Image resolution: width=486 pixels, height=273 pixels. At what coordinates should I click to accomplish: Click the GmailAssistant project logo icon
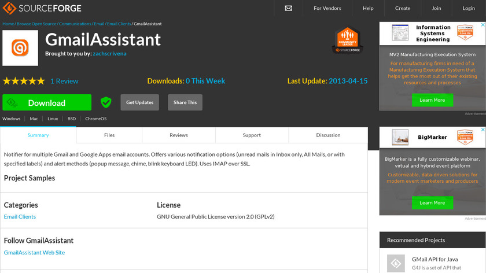20,48
